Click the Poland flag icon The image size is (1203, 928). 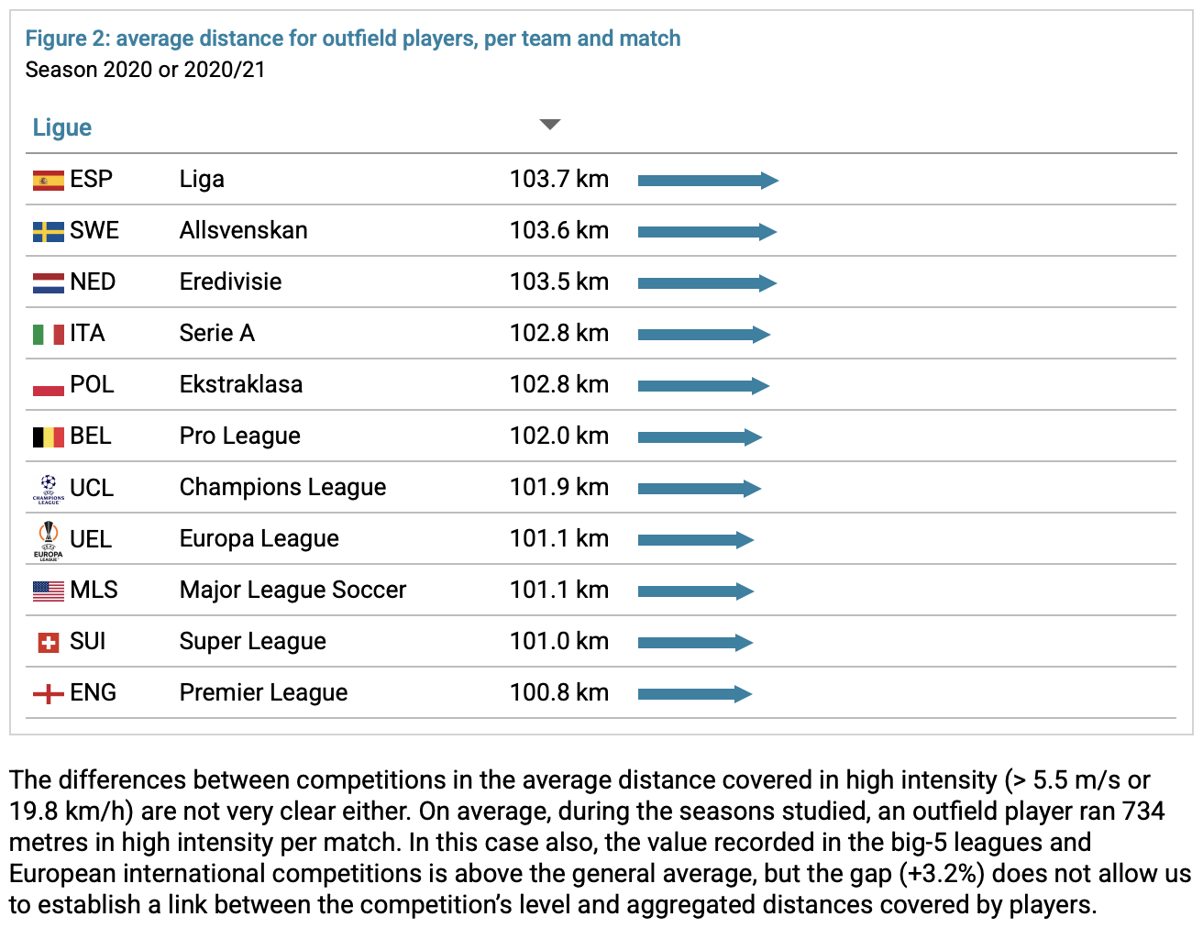click(48, 385)
